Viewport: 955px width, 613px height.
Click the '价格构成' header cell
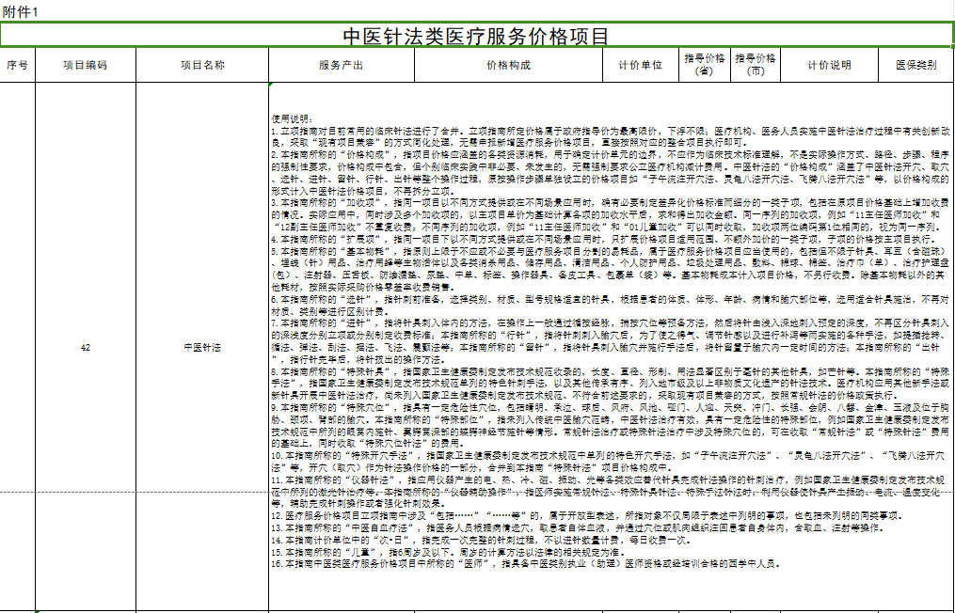click(x=508, y=65)
